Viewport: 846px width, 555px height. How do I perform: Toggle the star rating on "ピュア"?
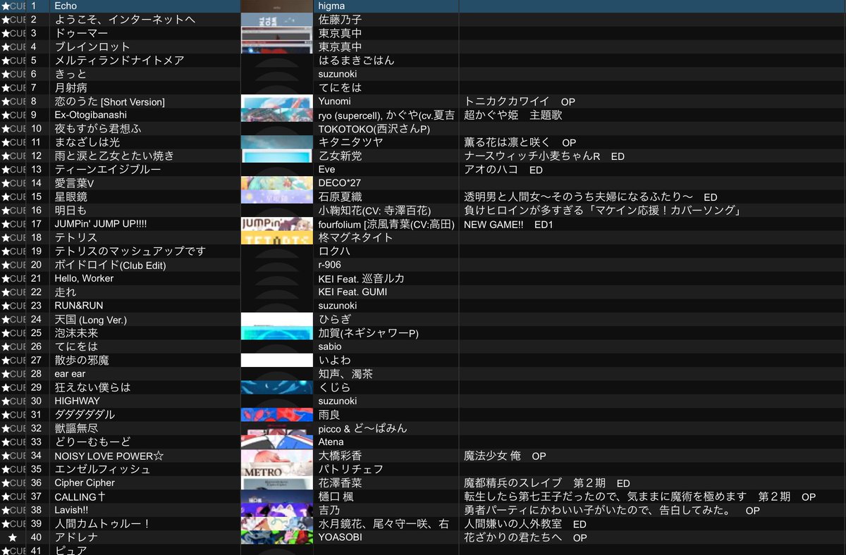tap(6, 550)
